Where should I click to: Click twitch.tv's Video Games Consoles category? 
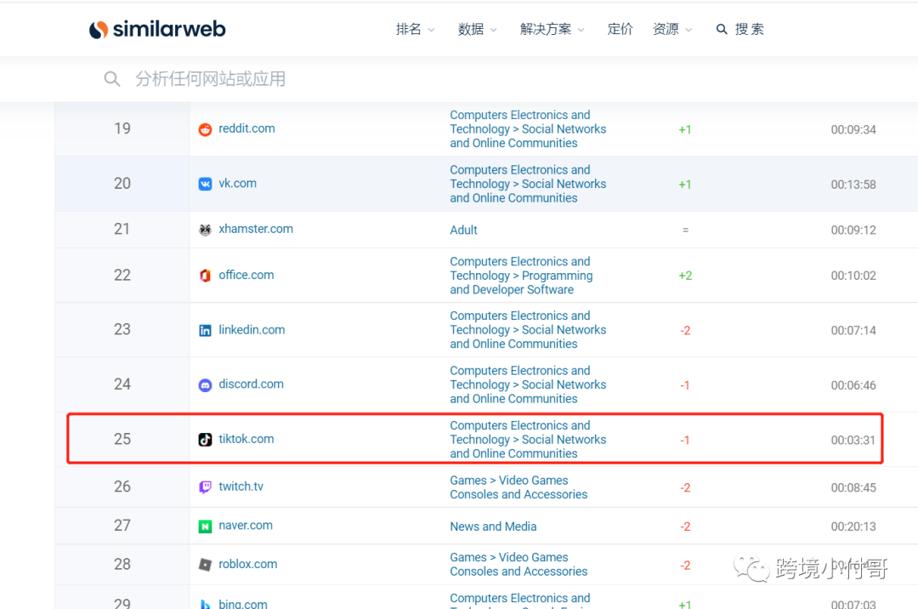click(518, 487)
